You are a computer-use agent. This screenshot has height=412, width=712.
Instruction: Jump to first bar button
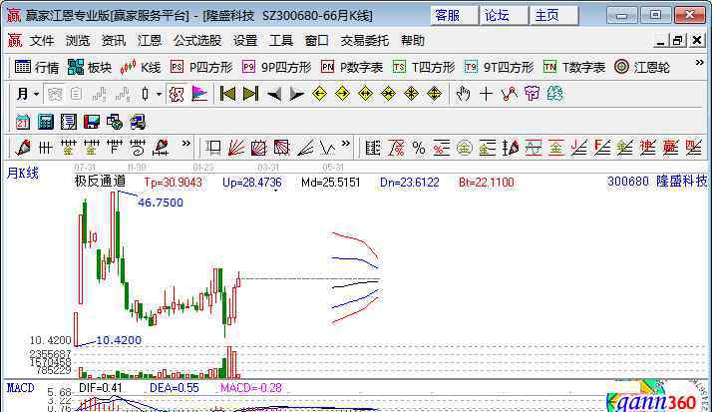click(227, 94)
